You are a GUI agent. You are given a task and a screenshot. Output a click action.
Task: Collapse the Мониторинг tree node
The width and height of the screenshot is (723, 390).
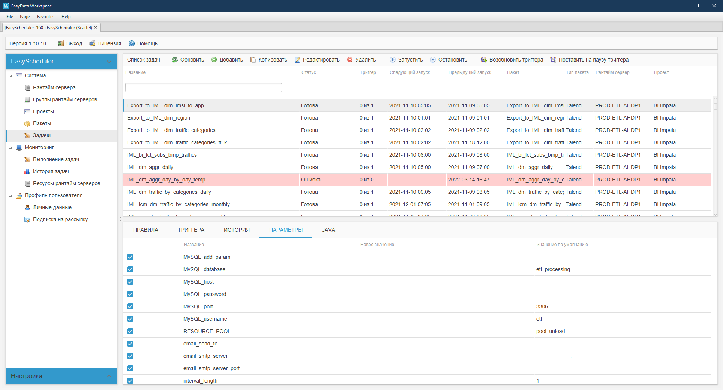10,148
